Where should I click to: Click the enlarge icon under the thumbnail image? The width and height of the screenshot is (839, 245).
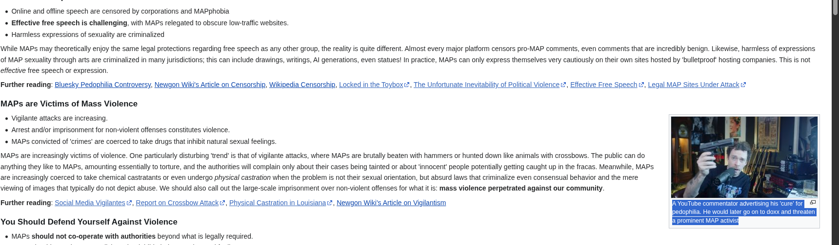[x=813, y=203]
